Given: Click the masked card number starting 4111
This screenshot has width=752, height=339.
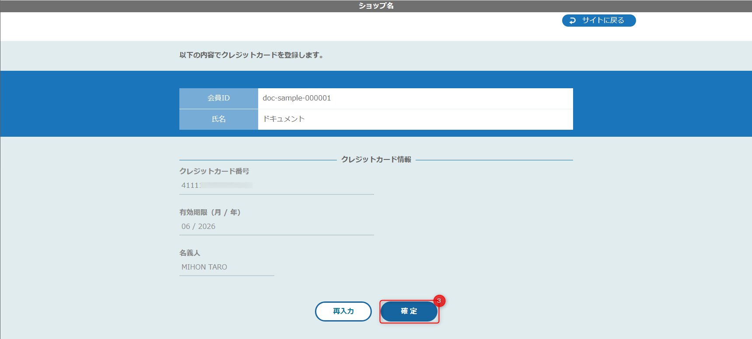Looking at the screenshot, I should point(191,185).
